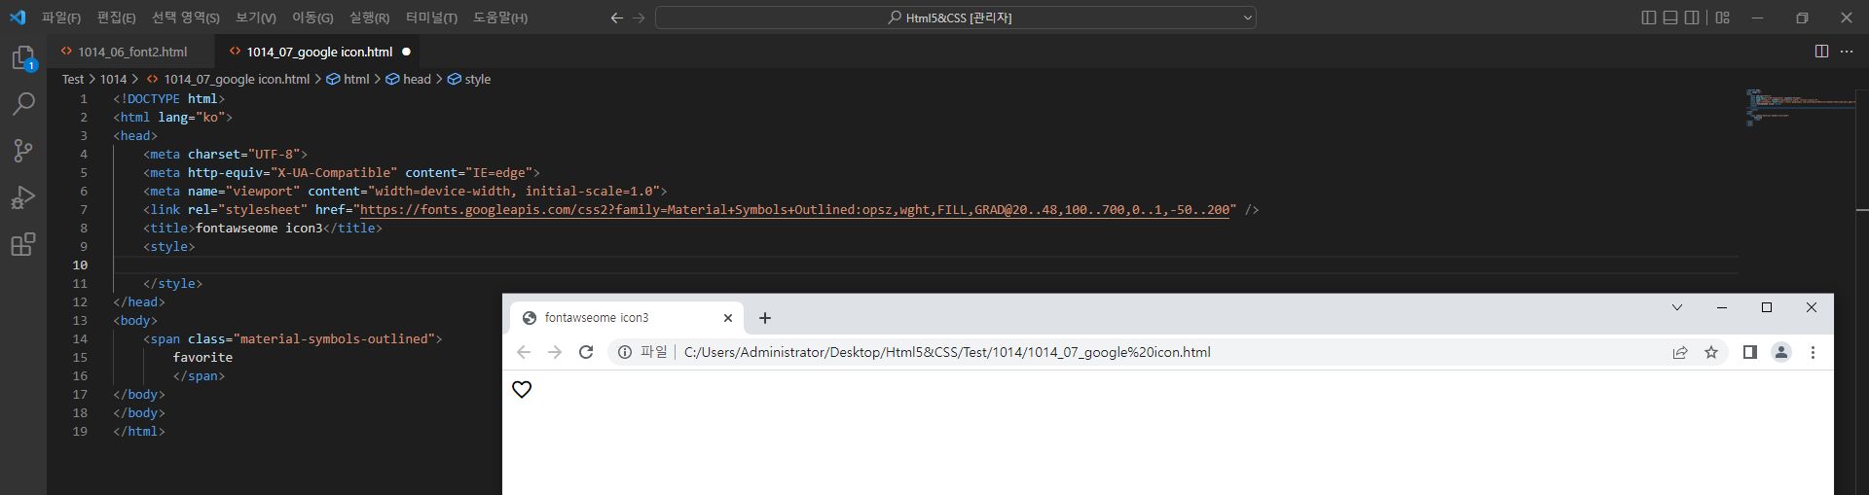Share this page from address bar
The height and width of the screenshot is (495, 1869).
coord(1680,352)
